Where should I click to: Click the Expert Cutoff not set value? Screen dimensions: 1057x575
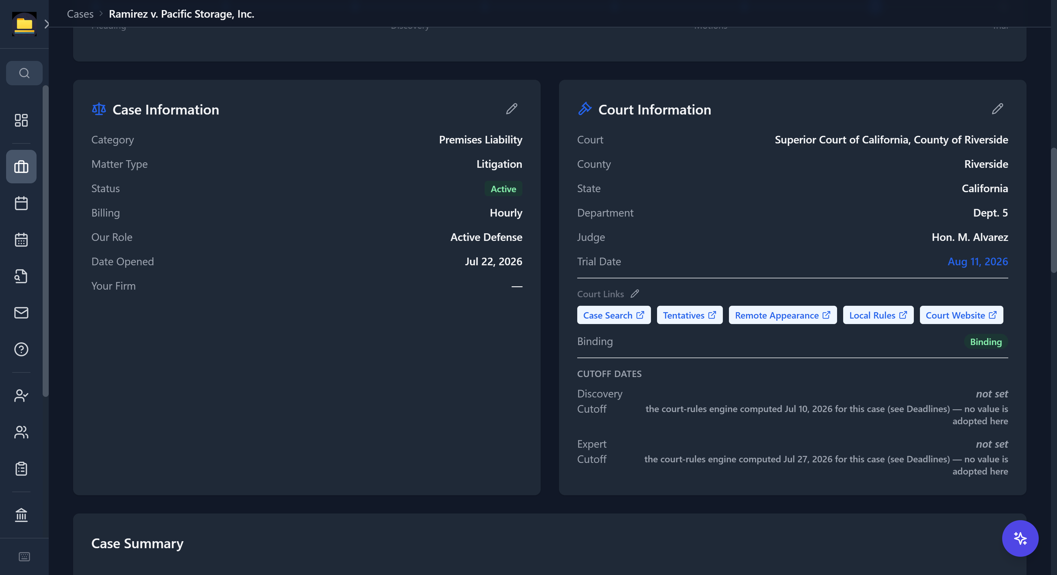tap(992, 444)
